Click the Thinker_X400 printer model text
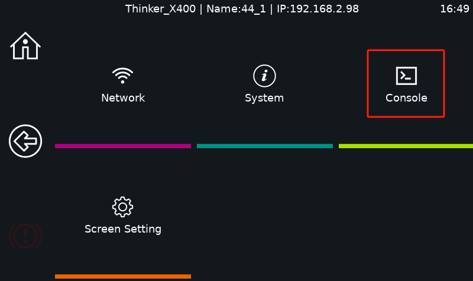The image size is (473, 281). 161,9
